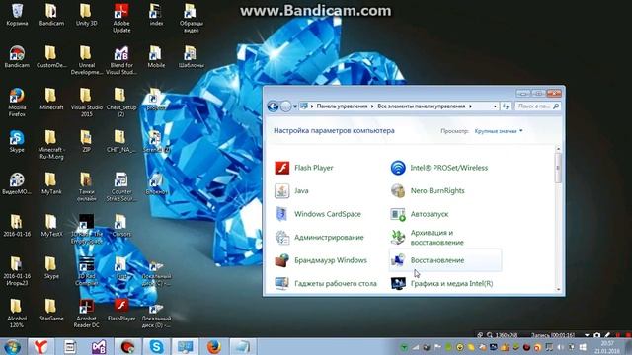
Task: Open Nero BurnRights item
Action: [428, 190]
